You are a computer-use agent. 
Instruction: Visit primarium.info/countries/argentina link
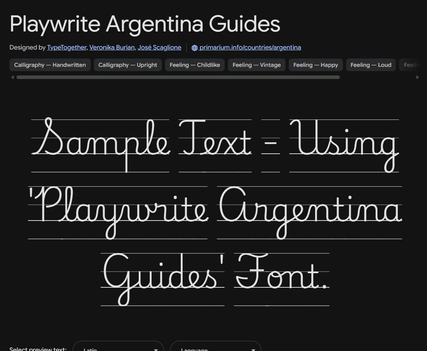point(250,48)
